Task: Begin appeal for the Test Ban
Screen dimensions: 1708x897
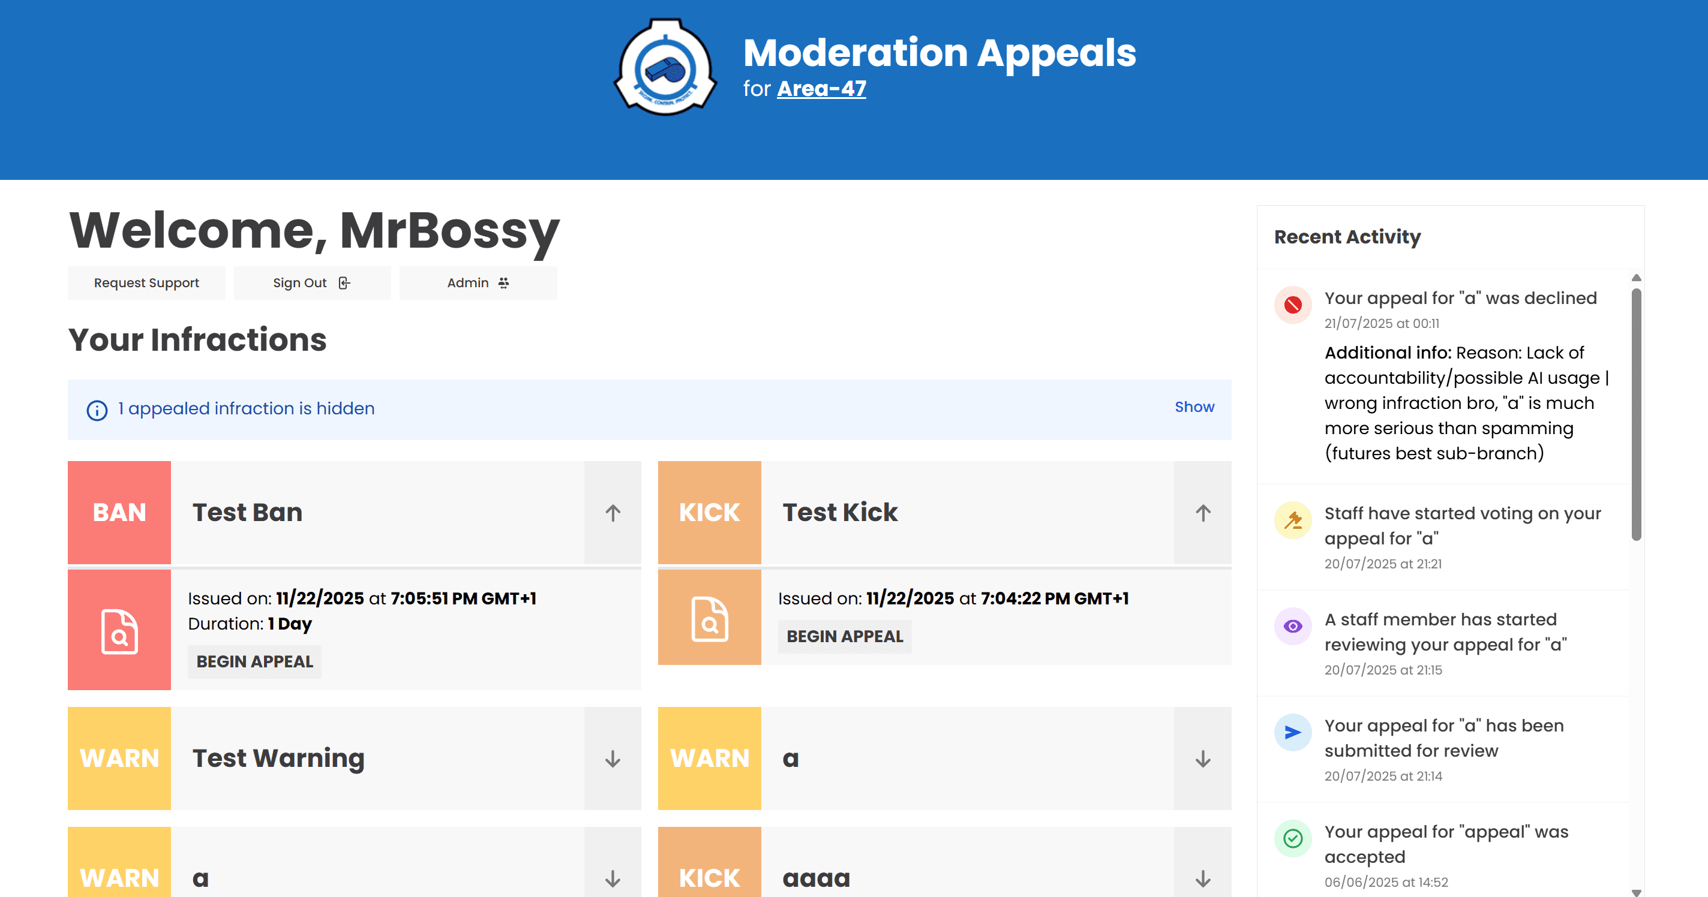Action: pyautogui.click(x=254, y=661)
